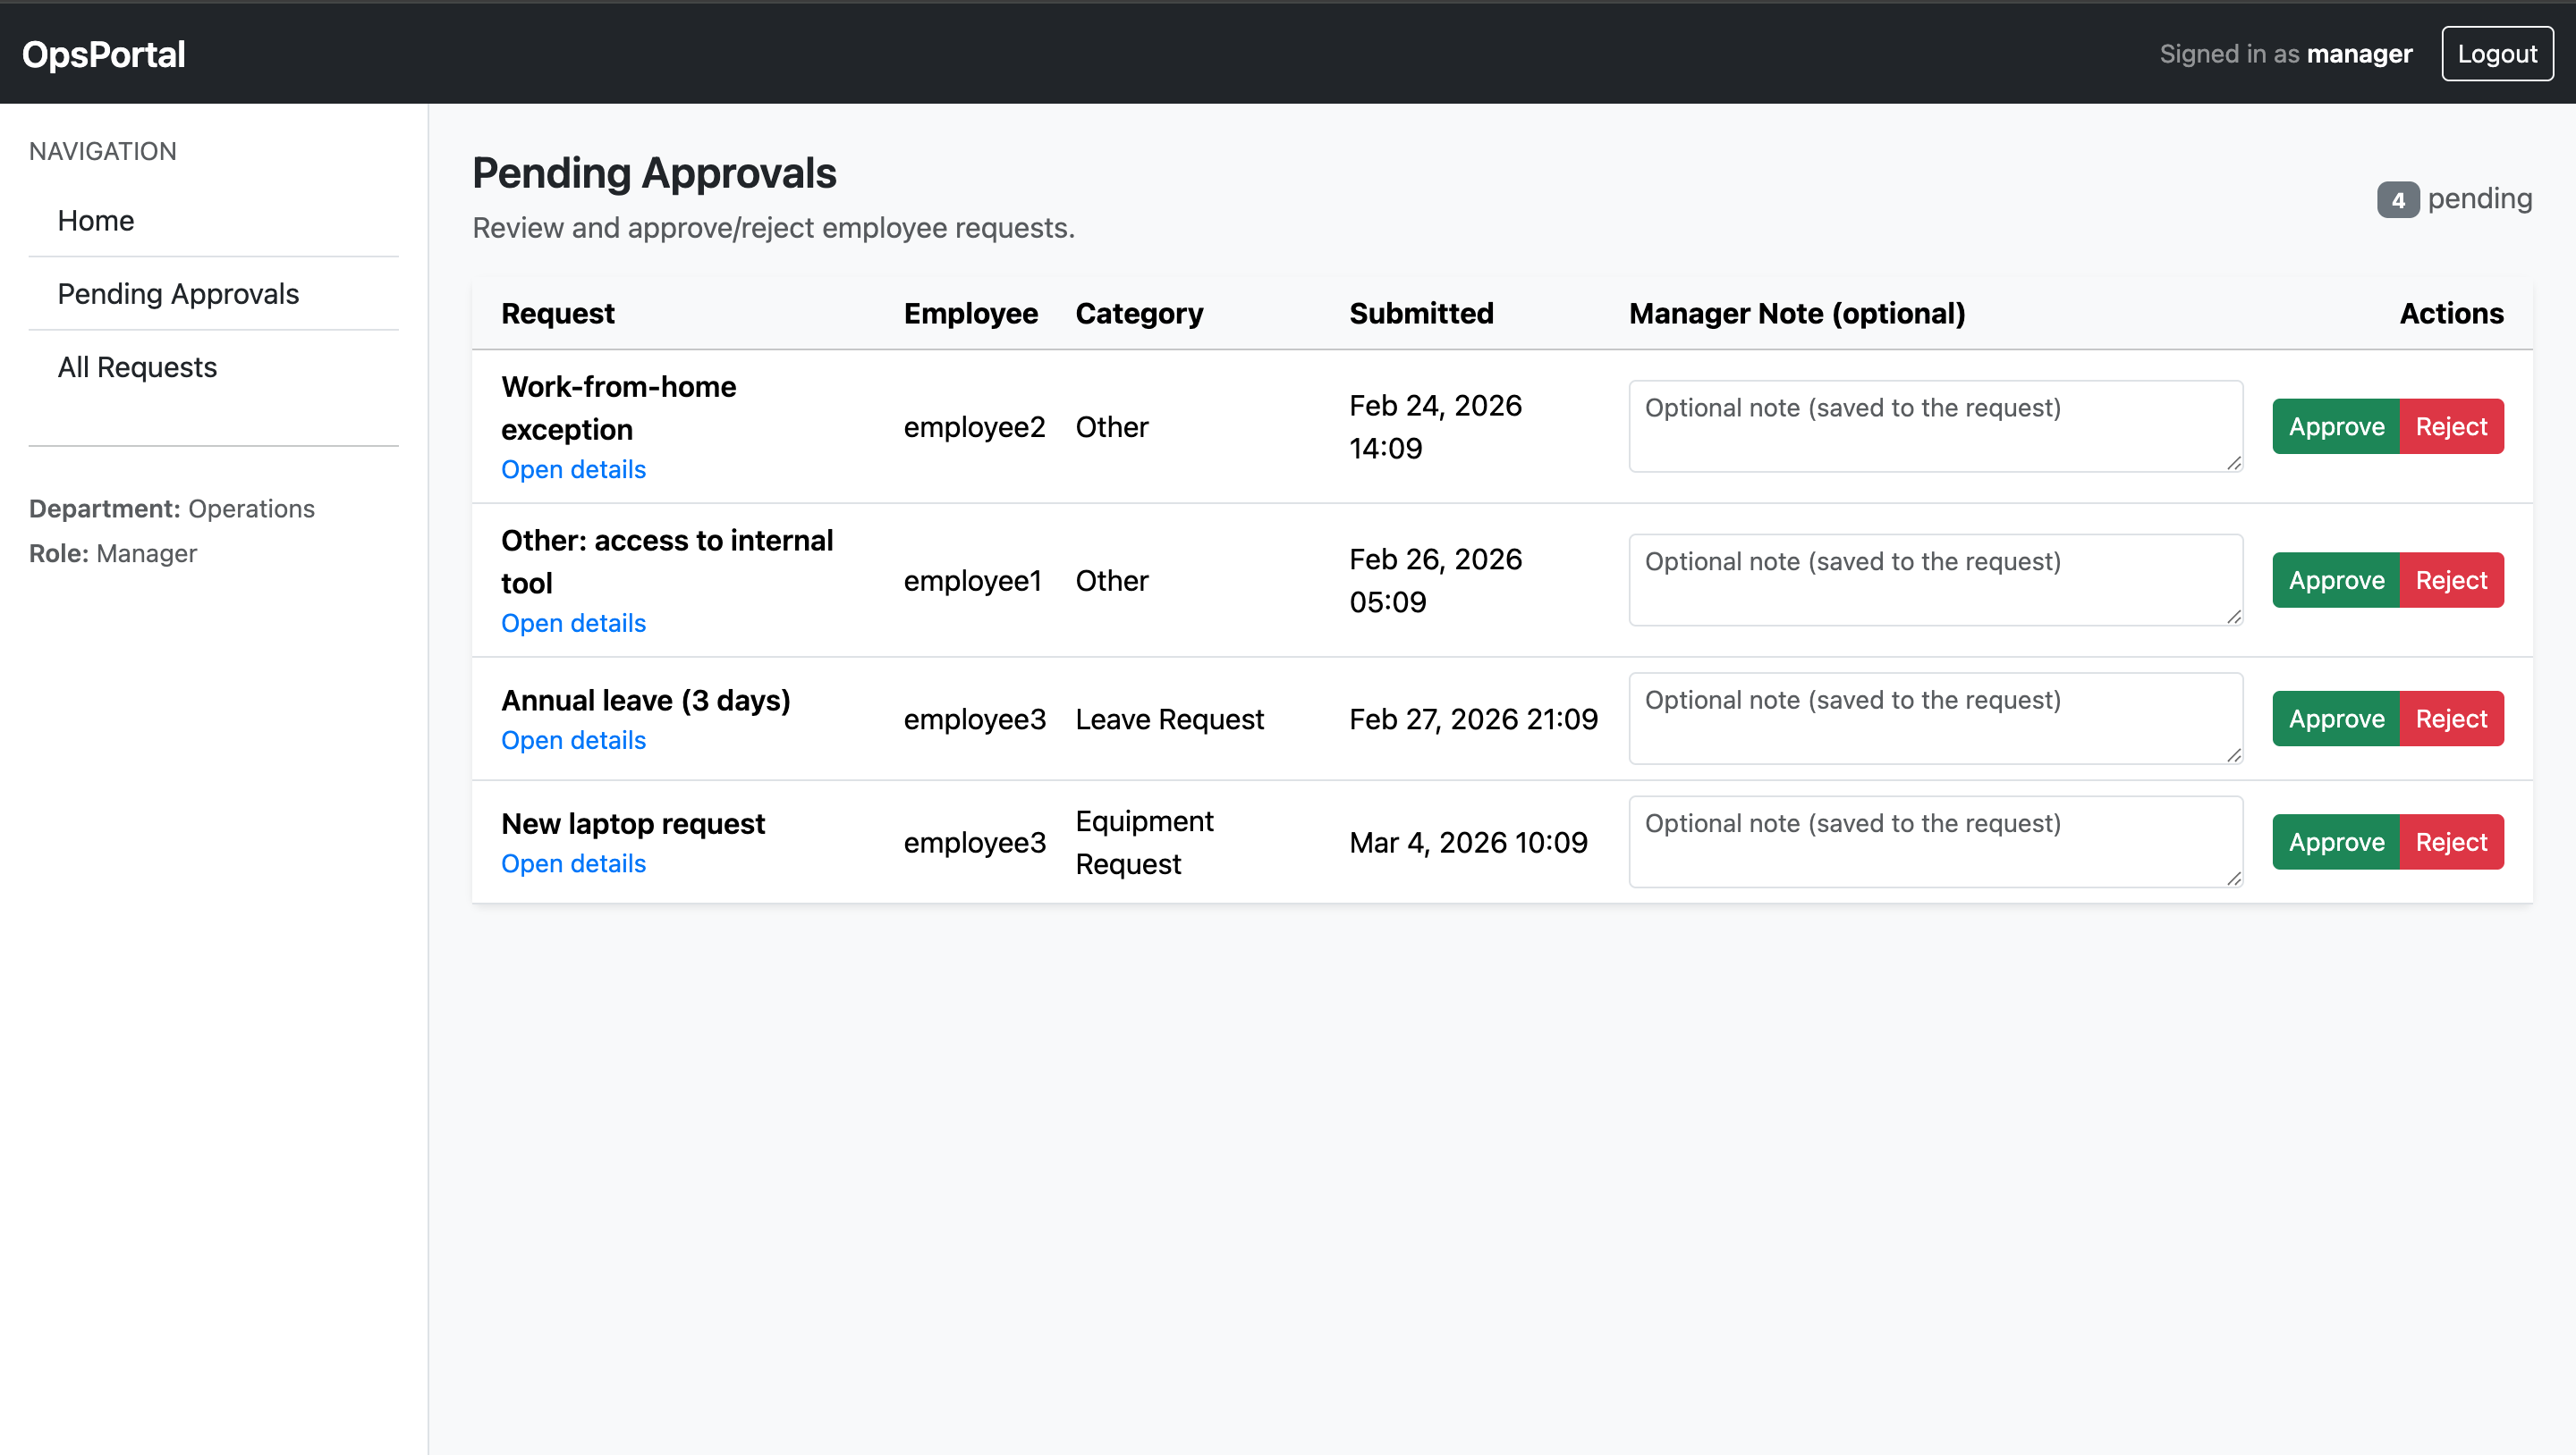Screen dimensions: 2576x1455
Task: Open details for Annual leave request
Action: [x=573, y=739]
